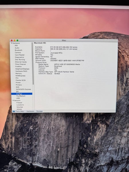
Task: Select Ethernet Cards entry
Action: (x=21, y=62)
